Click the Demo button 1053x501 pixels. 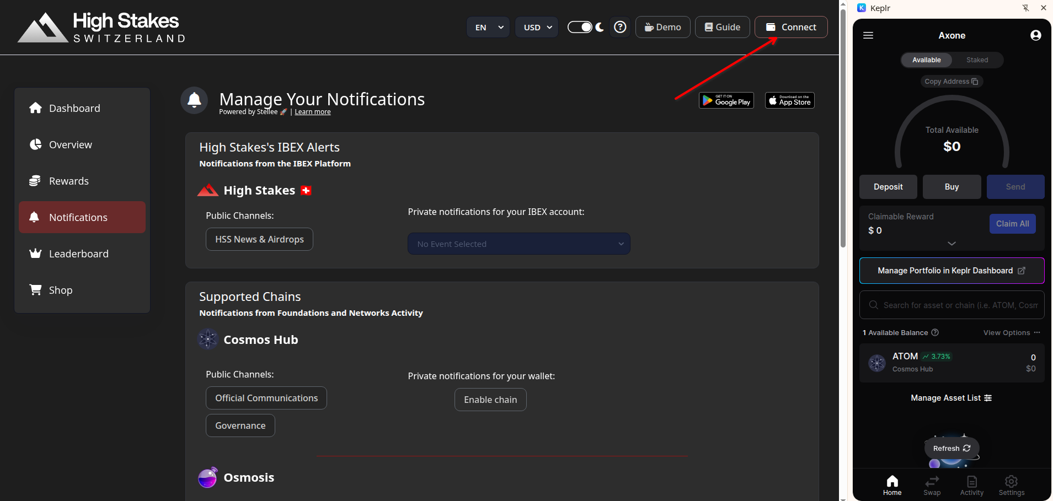coord(662,27)
